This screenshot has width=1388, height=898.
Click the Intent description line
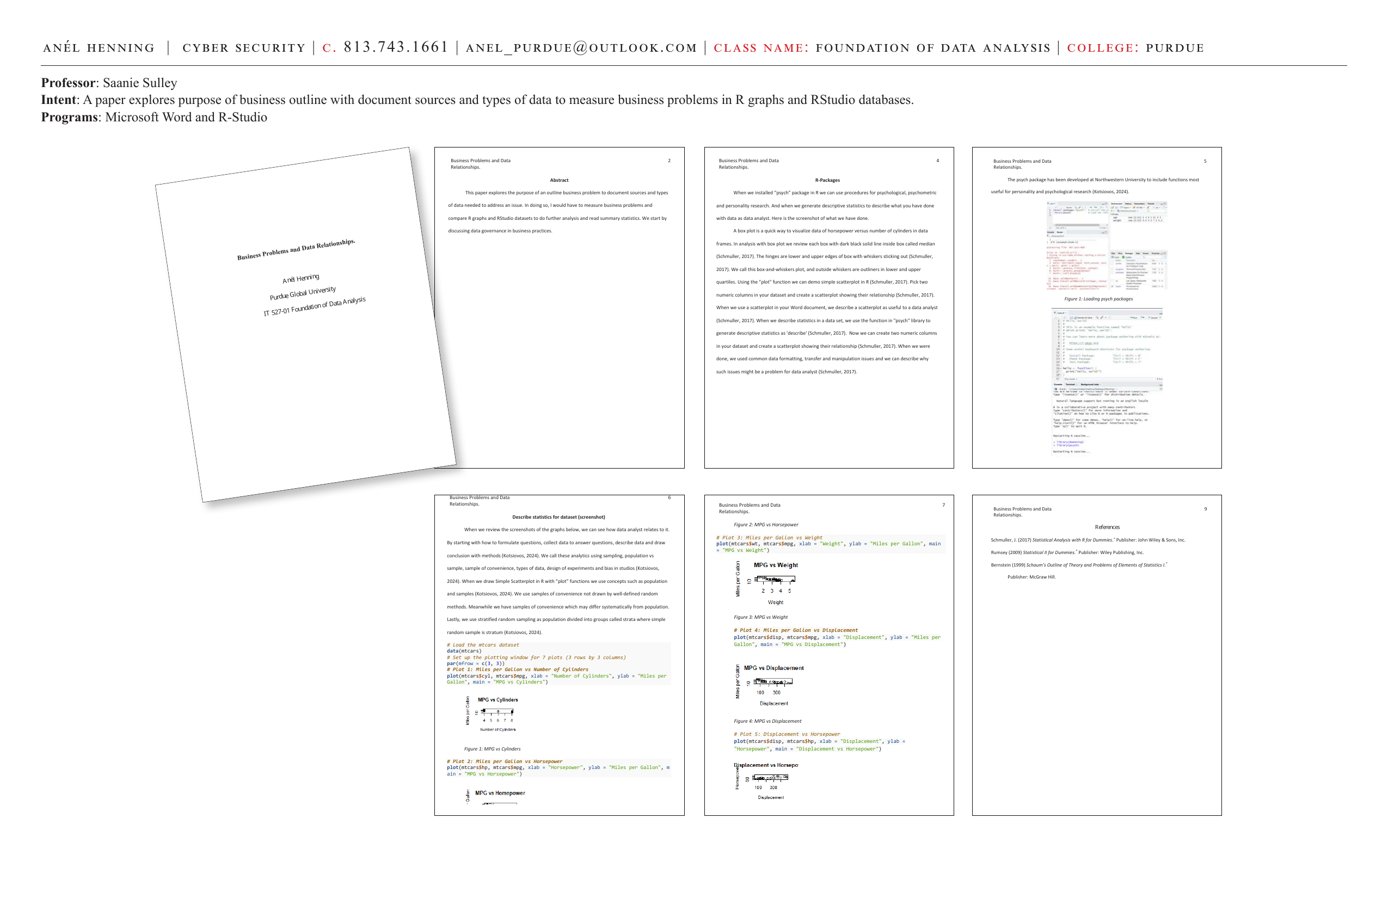pyautogui.click(x=476, y=100)
